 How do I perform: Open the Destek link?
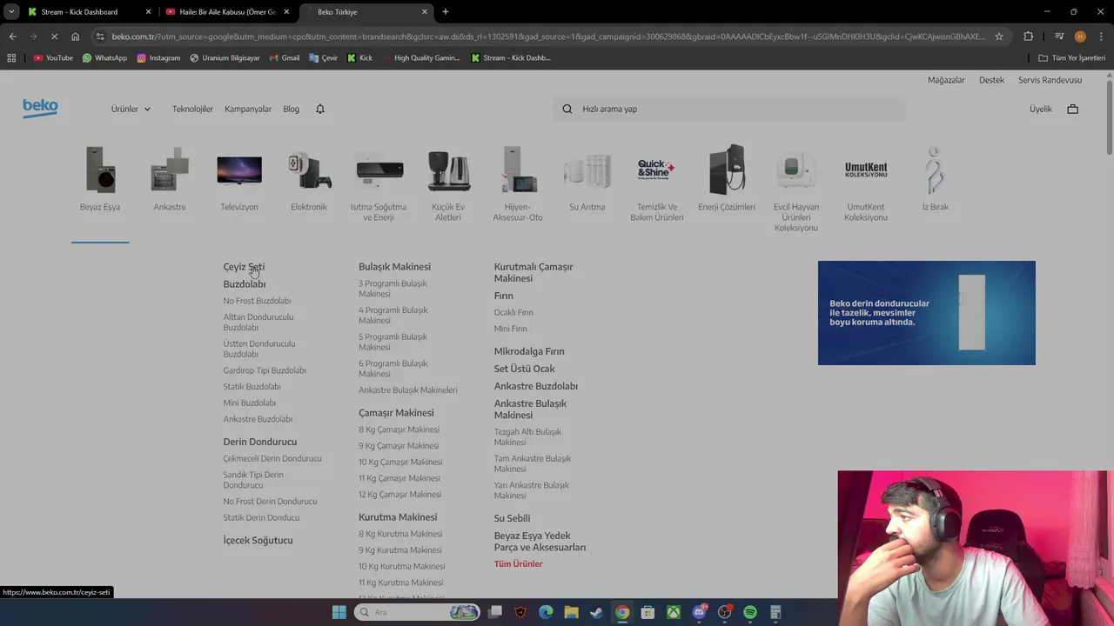pyautogui.click(x=991, y=80)
